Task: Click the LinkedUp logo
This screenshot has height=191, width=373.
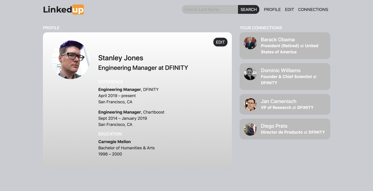Action: (x=63, y=10)
